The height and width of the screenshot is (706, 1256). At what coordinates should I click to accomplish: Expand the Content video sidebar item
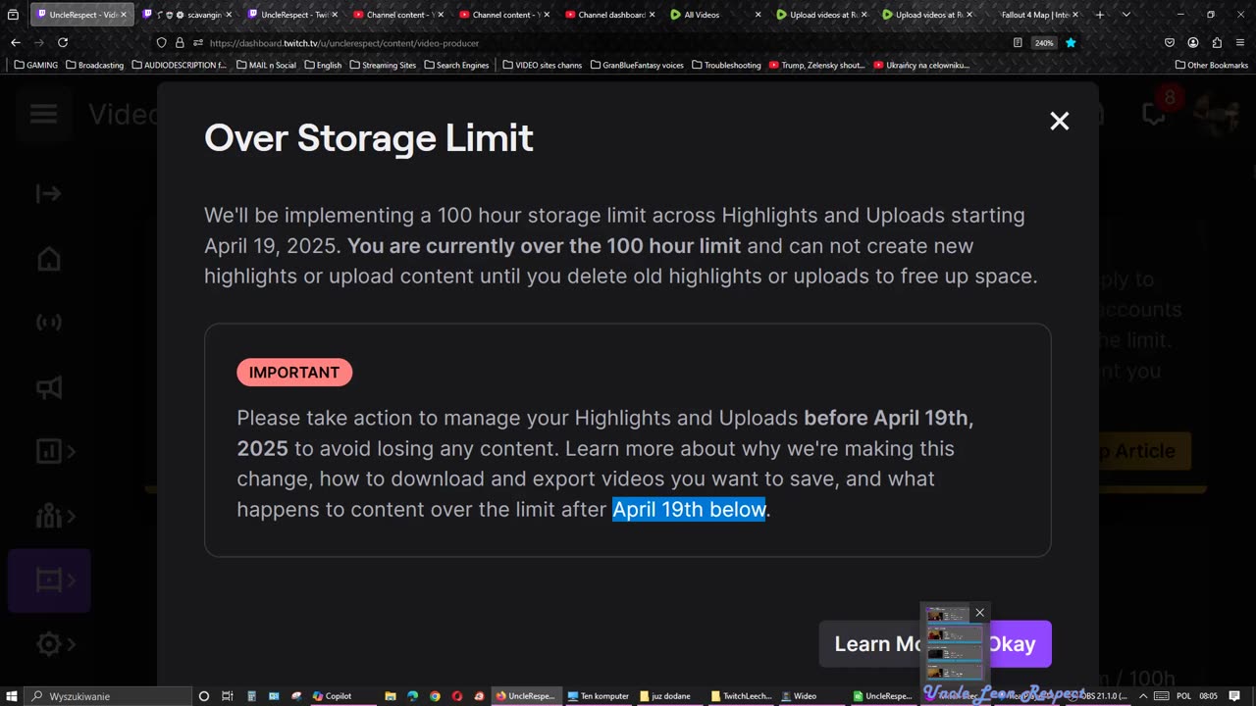[49, 580]
